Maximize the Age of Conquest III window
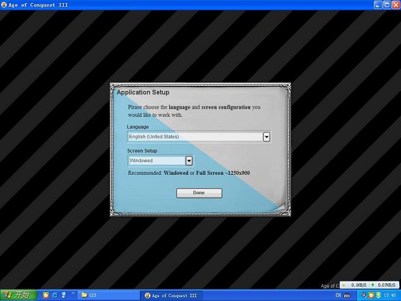 [387, 5]
